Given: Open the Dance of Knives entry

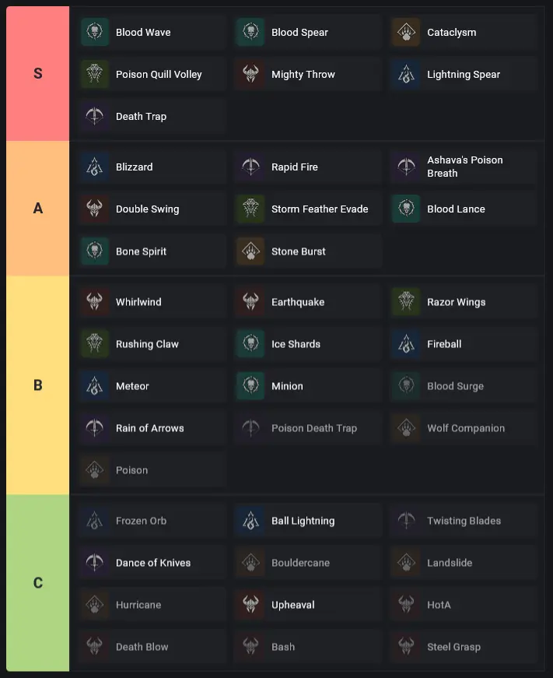Looking at the screenshot, I should coord(153,563).
